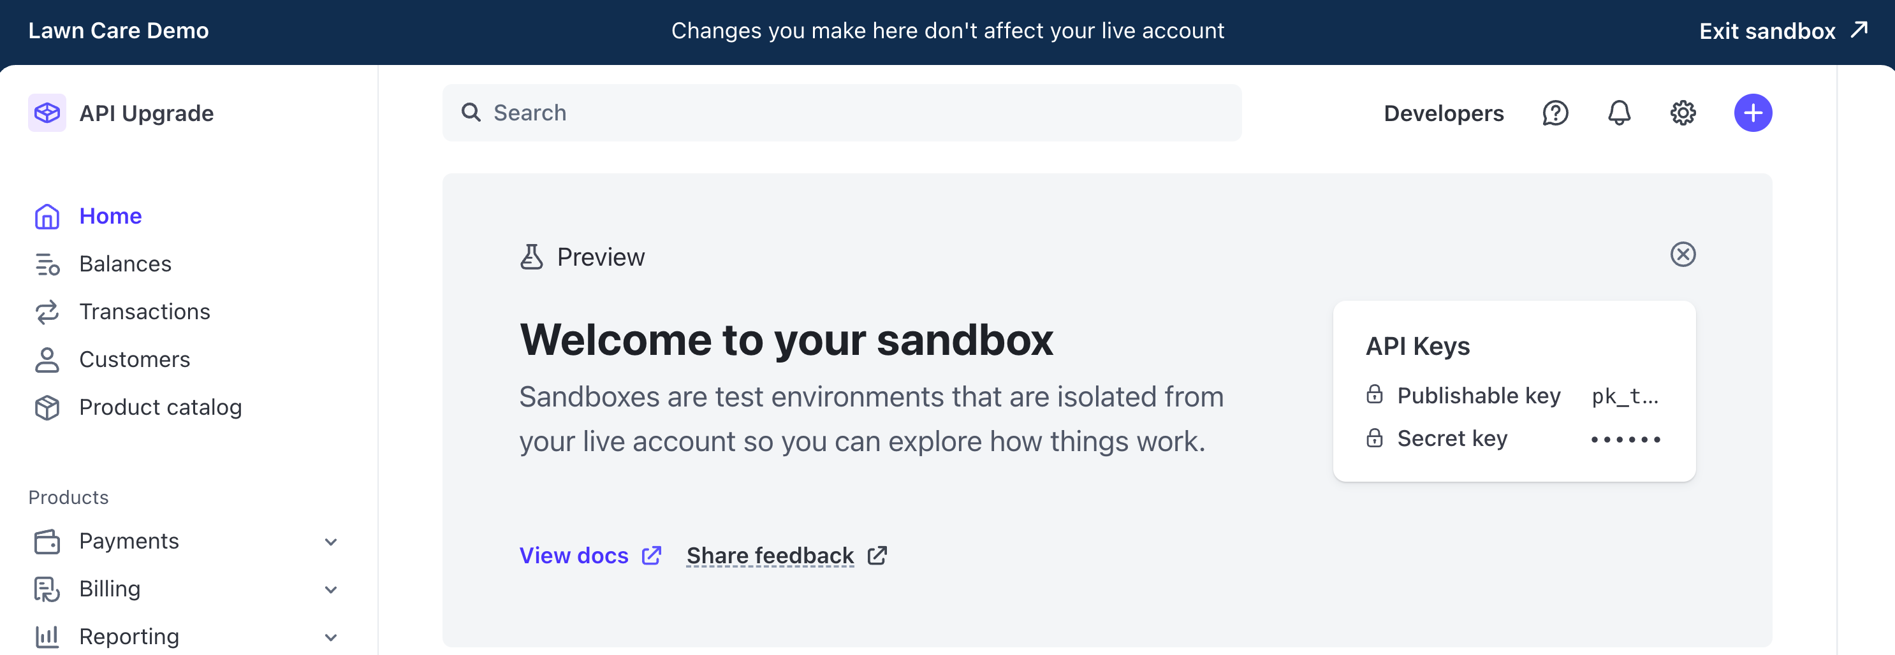
Task: Open the settings gear icon
Action: tap(1683, 113)
